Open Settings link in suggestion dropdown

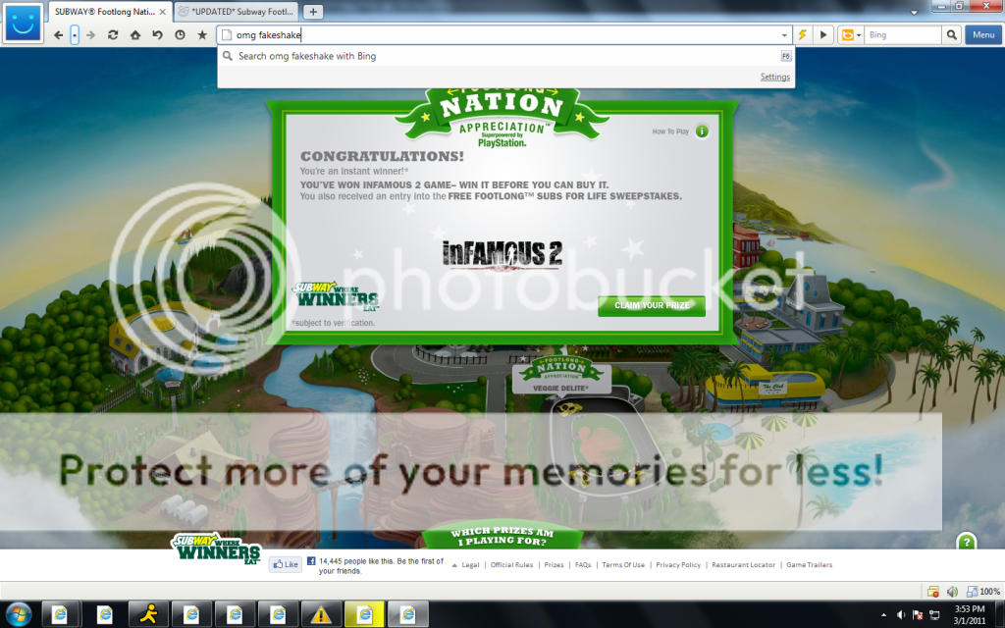click(x=775, y=77)
